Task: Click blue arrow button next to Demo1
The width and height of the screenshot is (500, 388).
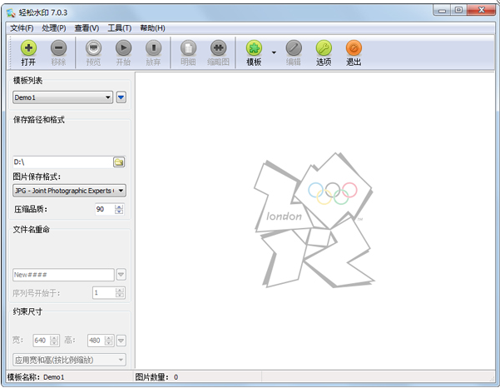Action: (121, 97)
